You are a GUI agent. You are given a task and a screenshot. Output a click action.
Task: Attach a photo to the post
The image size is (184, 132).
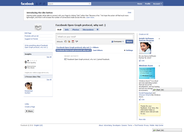point(69,42)
